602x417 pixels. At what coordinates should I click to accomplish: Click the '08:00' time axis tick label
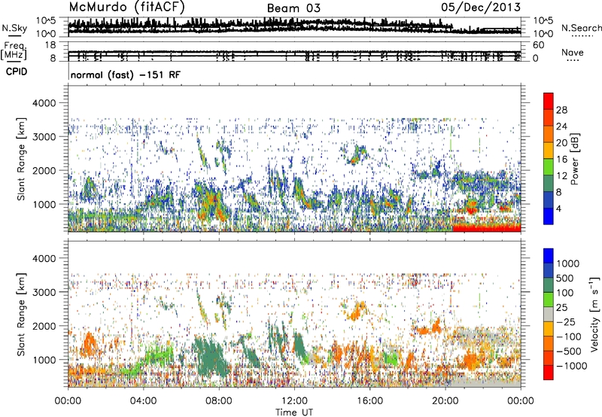(219, 401)
